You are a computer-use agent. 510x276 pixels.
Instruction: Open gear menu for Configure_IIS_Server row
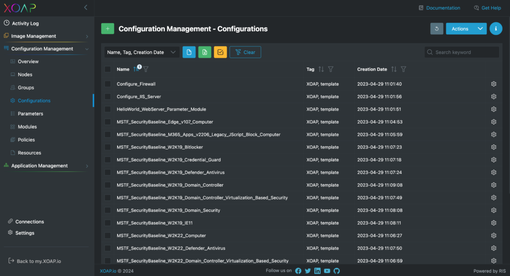494,97
